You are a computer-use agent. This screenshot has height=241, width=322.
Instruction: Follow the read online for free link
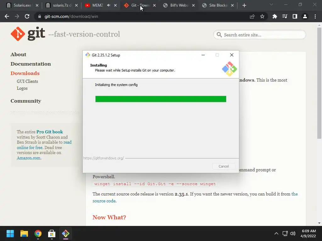tap(44, 145)
